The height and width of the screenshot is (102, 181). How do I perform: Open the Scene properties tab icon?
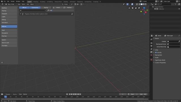click(151, 52)
